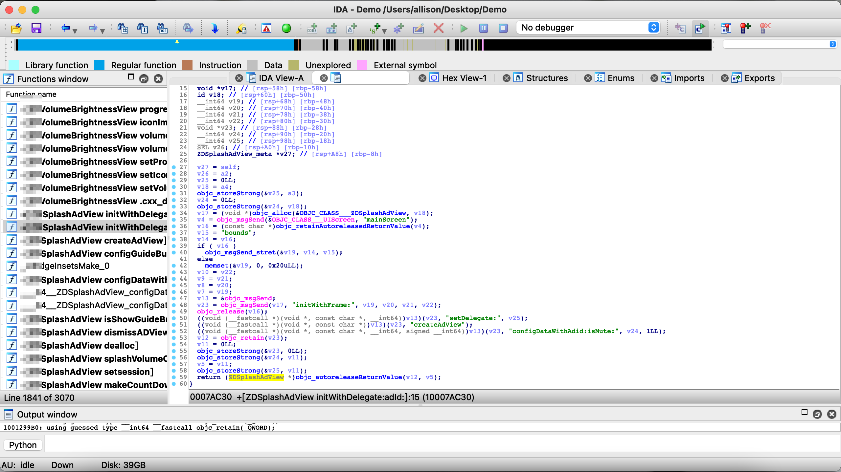Screen dimensions: 841x472
Task: Click the red X delete icon
Action: 438,28
